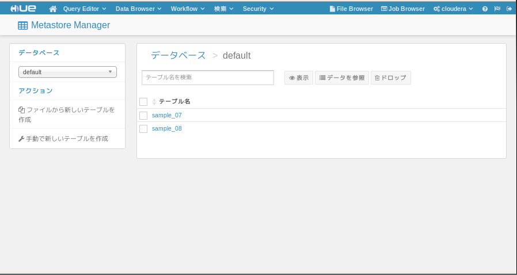This screenshot has height=275, width=517.
Task: Sort by テーブル名 column header
Action: (174, 101)
